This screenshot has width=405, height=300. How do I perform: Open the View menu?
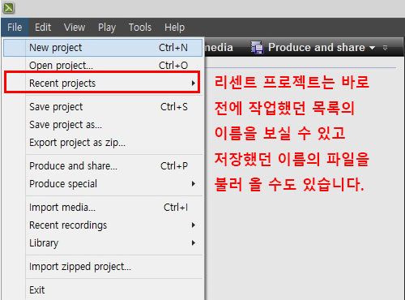pyautogui.click(x=75, y=28)
